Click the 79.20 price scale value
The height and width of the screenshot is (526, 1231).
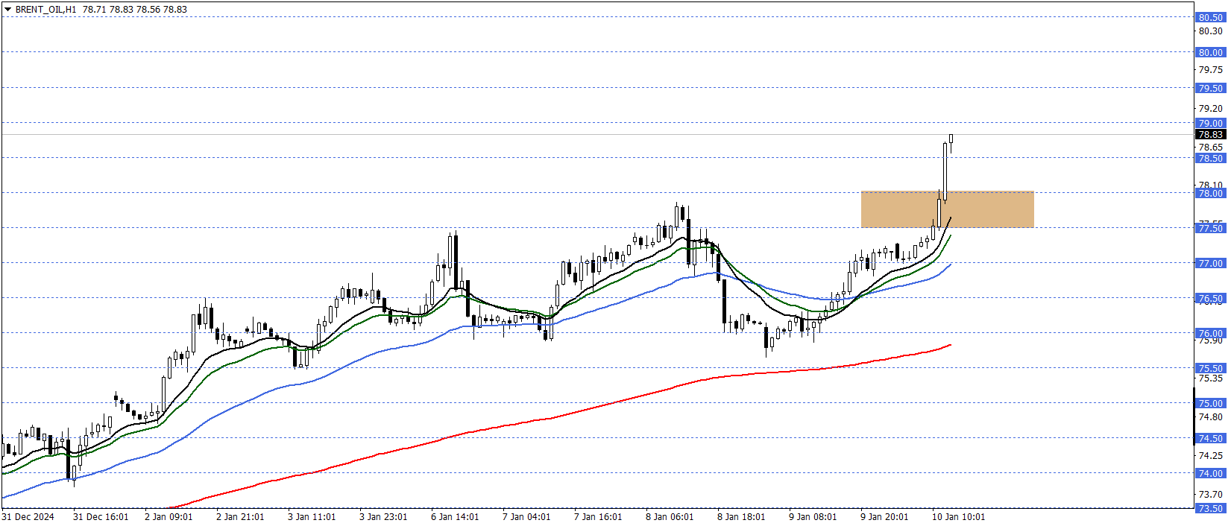pos(1211,108)
